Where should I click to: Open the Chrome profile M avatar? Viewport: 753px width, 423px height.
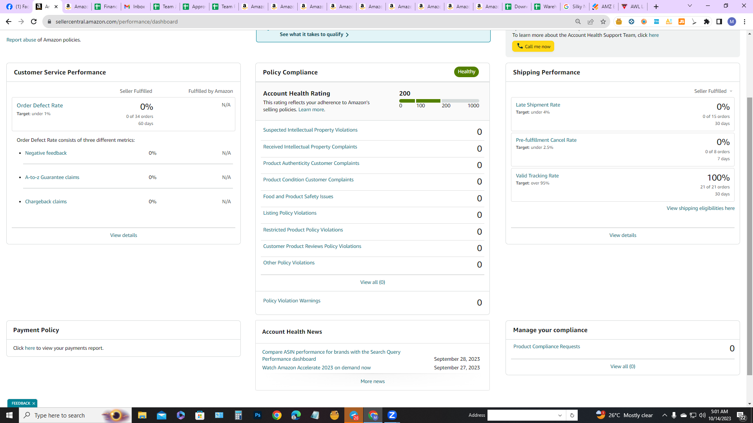[731, 22]
